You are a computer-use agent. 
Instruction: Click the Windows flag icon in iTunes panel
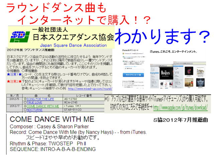point(123,53)
